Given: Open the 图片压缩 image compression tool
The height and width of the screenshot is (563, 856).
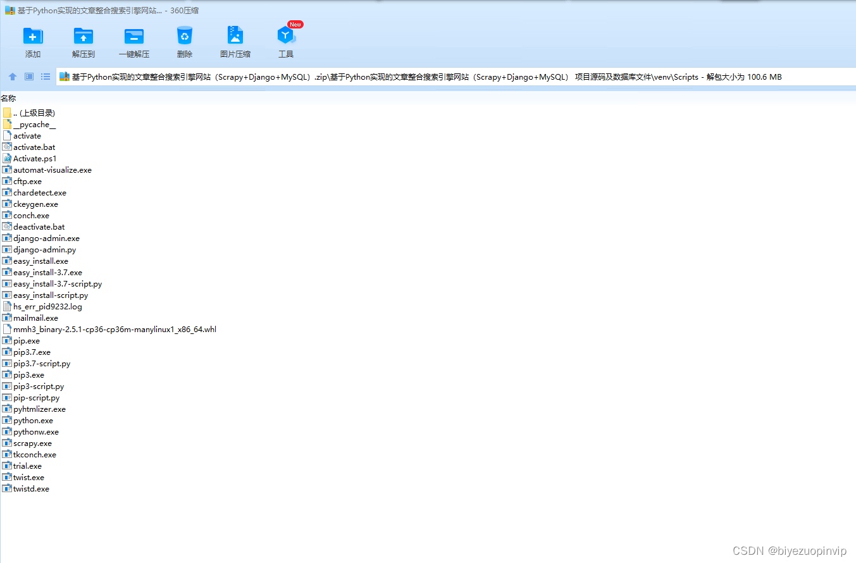Looking at the screenshot, I should (235, 35).
